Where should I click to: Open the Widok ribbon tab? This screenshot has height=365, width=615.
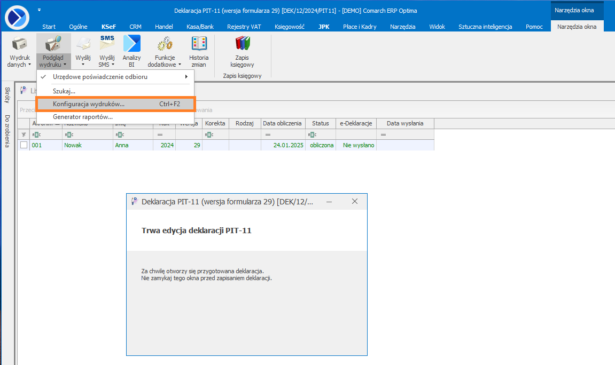437,27
